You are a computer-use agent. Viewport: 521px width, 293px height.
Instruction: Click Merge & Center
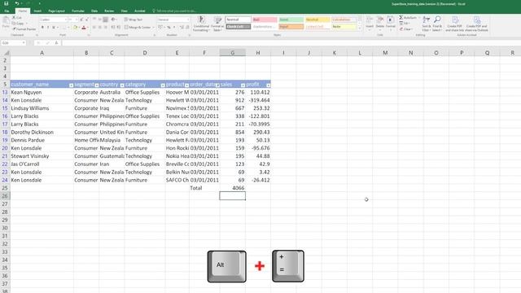tap(138, 27)
